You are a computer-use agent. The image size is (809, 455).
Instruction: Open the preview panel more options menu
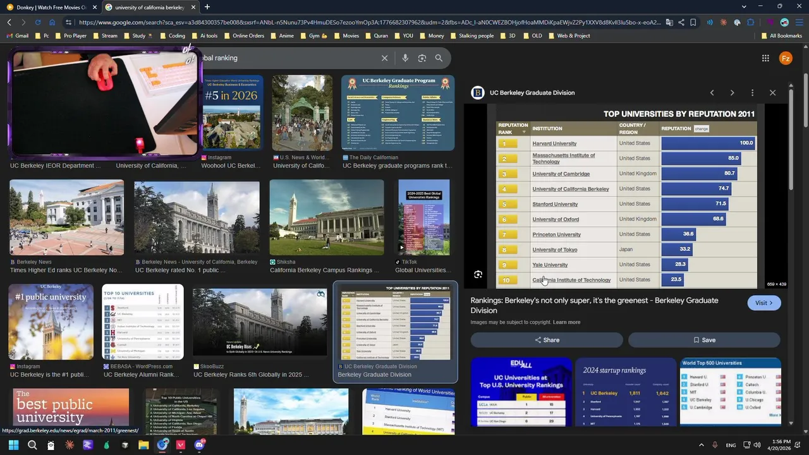[752, 93]
